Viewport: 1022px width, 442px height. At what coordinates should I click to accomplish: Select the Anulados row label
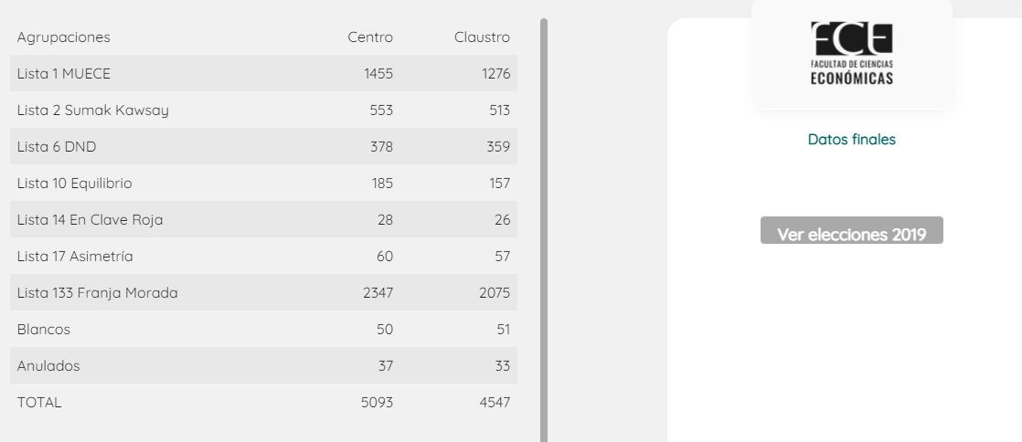(x=48, y=366)
